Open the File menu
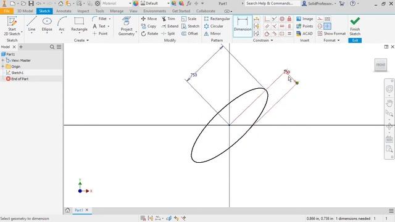 click(x=7, y=11)
